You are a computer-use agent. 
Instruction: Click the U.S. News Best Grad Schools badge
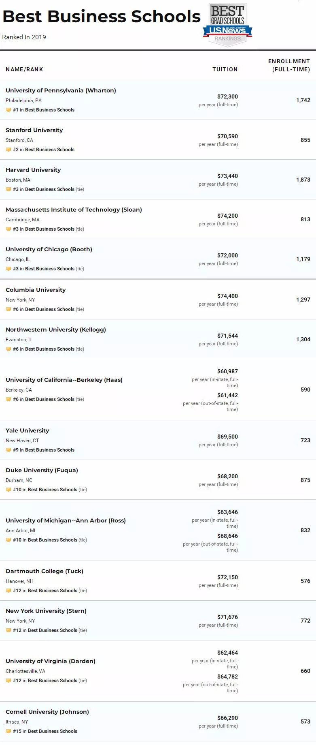pos(227,25)
